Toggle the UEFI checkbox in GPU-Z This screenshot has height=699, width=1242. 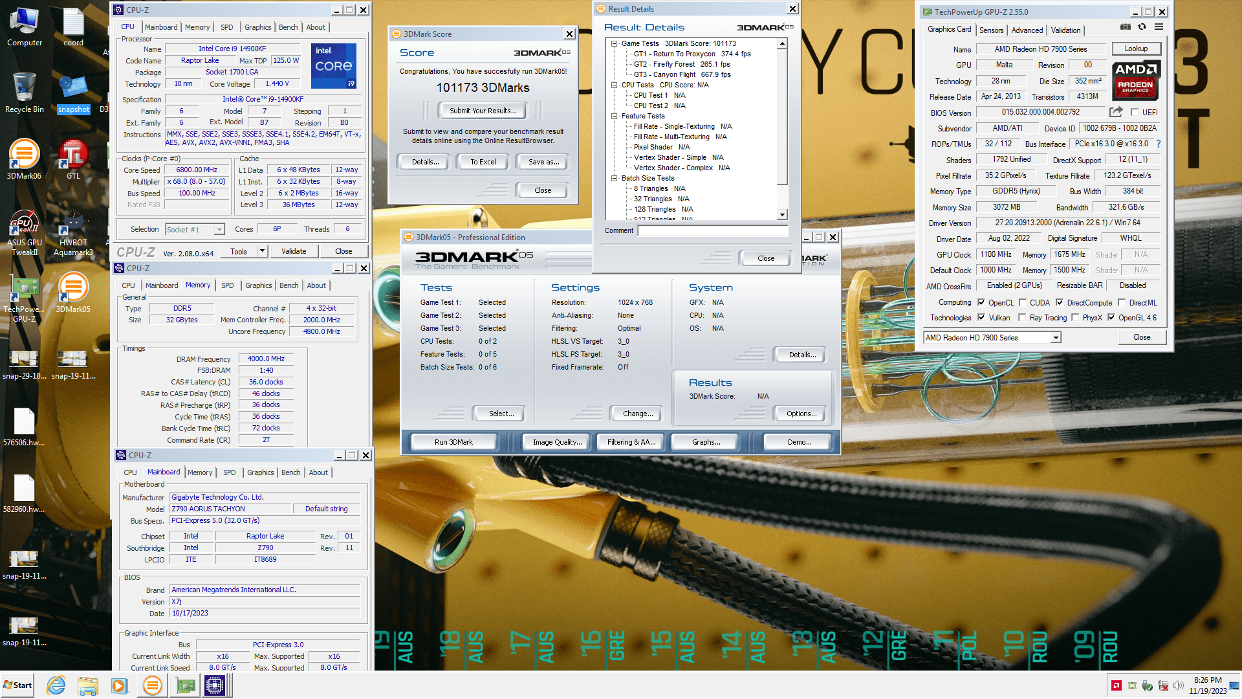click(1135, 112)
